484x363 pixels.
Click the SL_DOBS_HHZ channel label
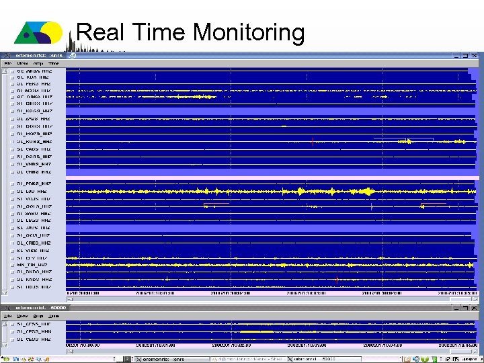click(34, 157)
